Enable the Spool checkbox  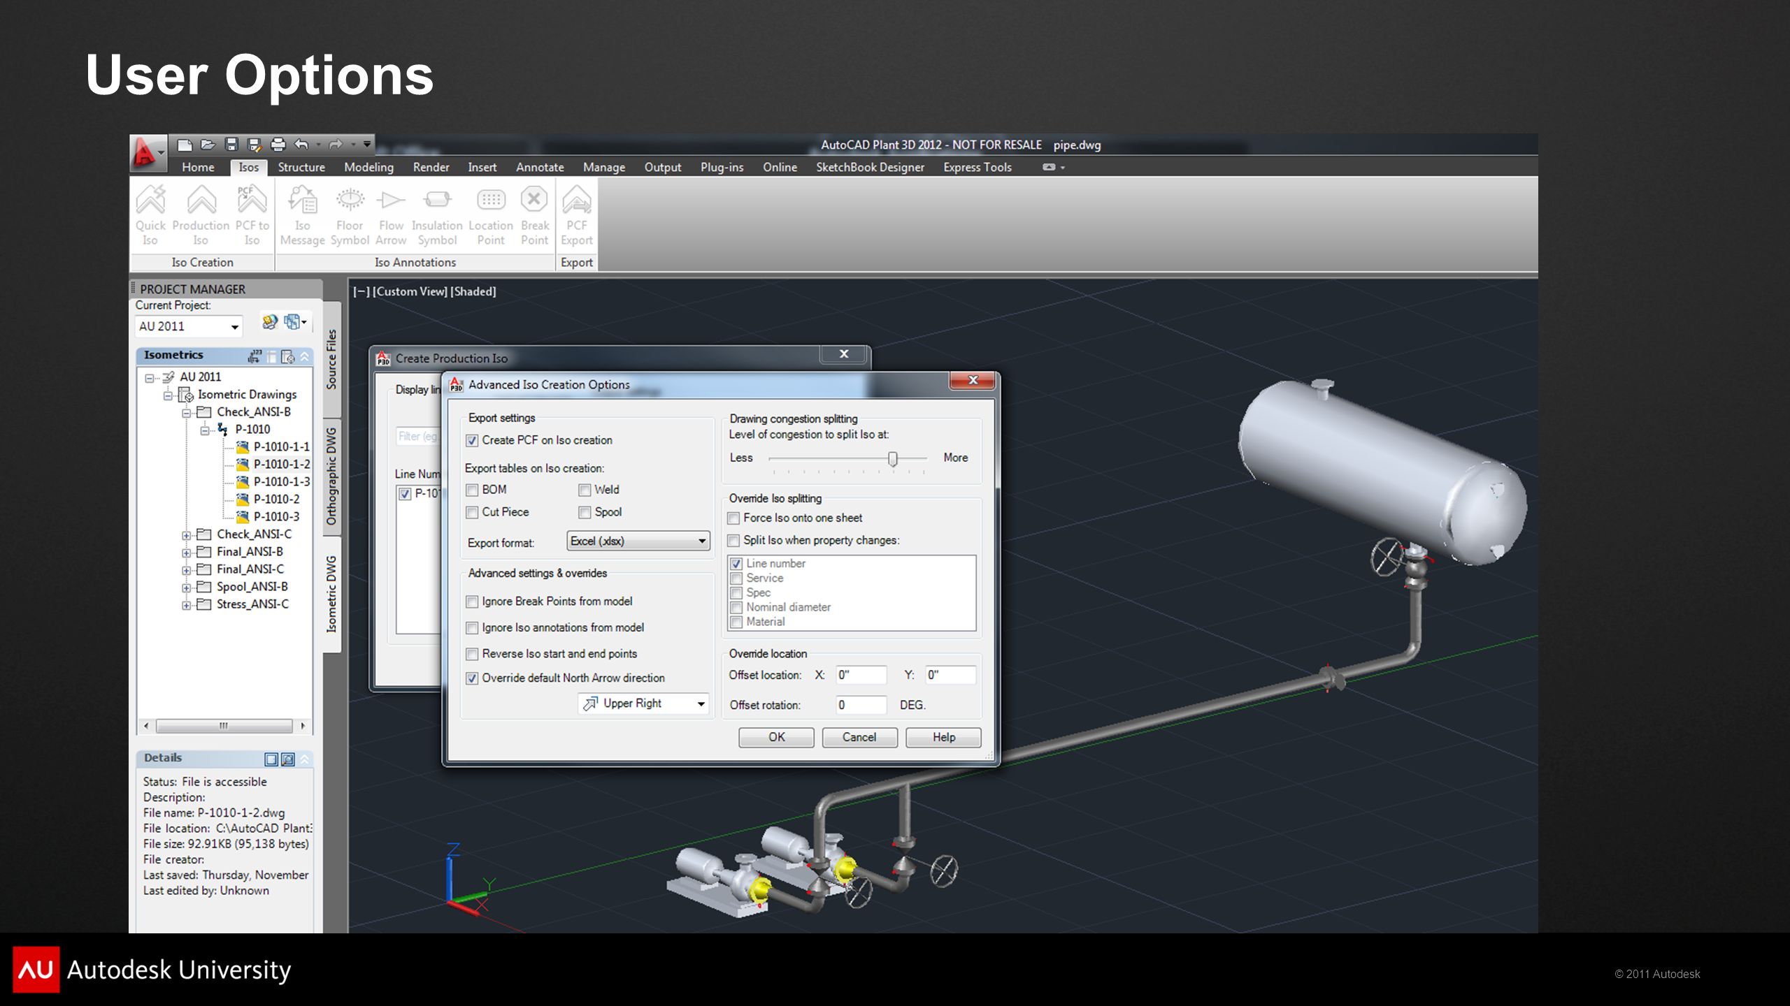(585, 513)
